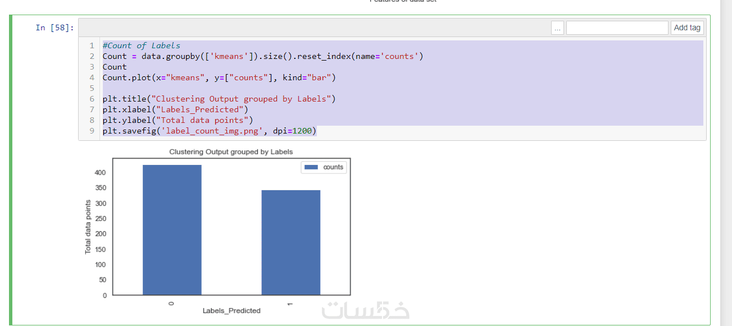The height and width of the screenshot is (326, 732).
Task: Click the blue bar for label 1
Action: pos(290,242)
